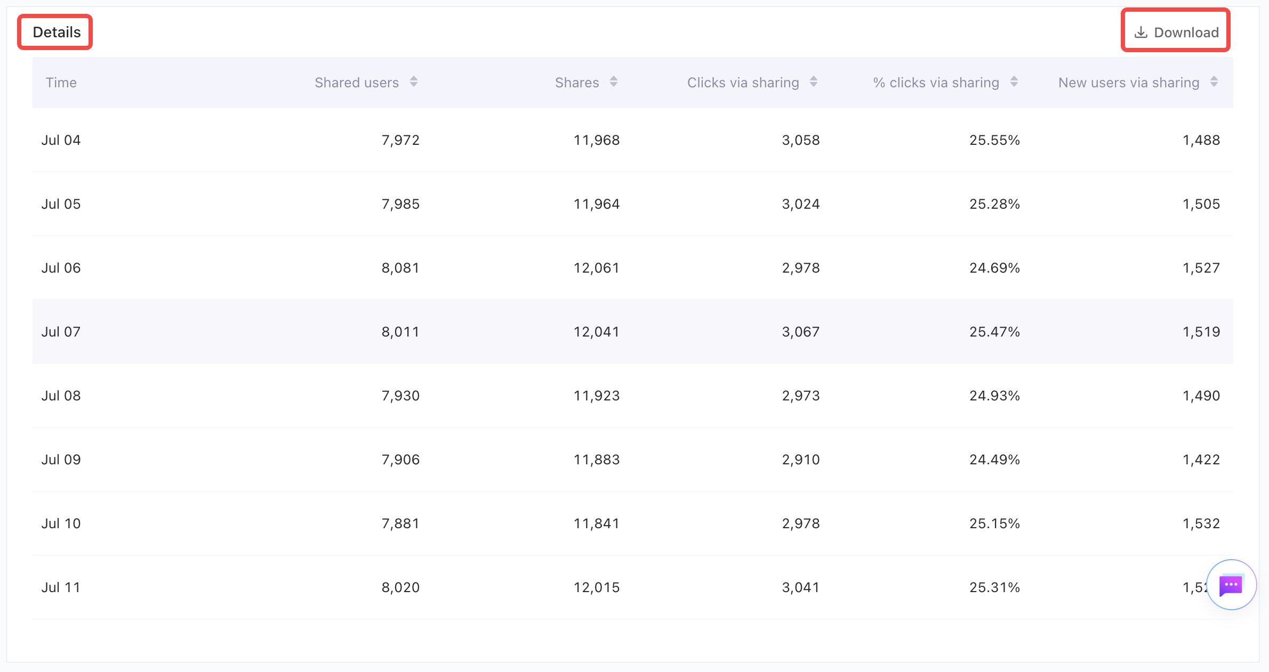Click the Shared users header label
Screen dimensions: 1269x672
click(x=357, y=83)
